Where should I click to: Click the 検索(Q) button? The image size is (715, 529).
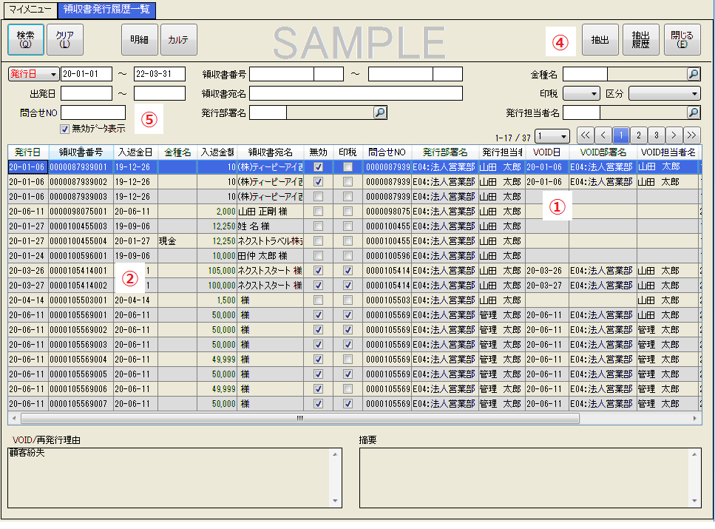(x=26, y=40)
